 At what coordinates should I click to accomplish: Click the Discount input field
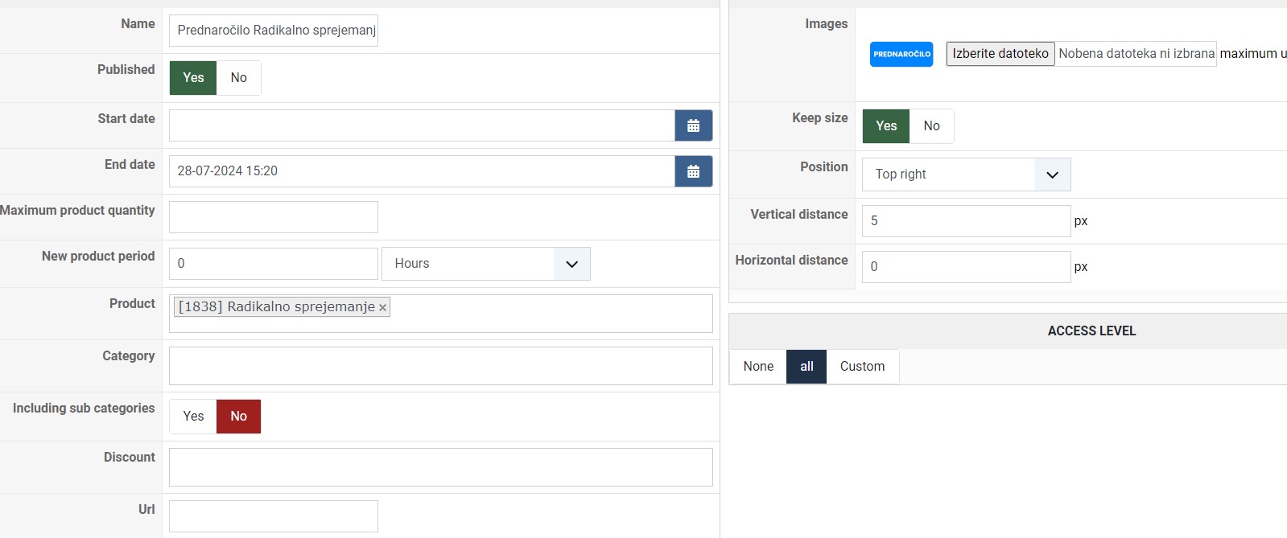(x=440, y=467)
